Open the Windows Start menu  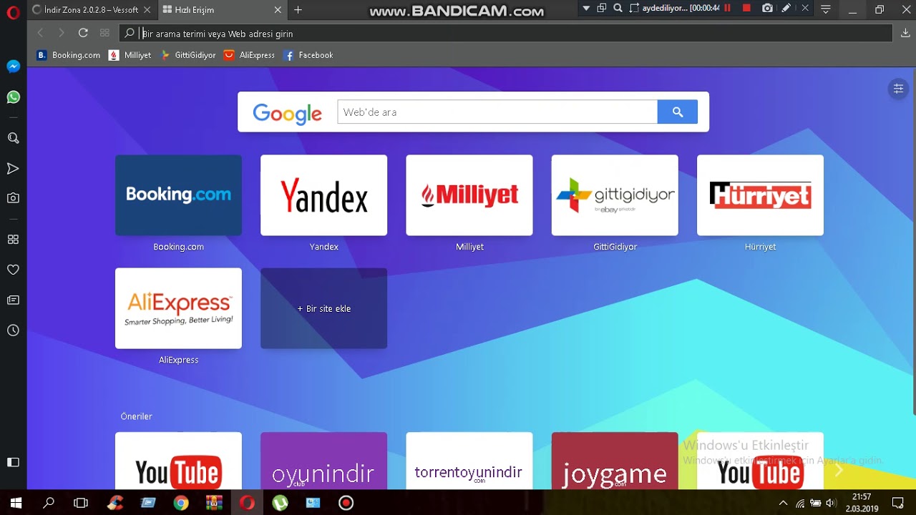point(16,503)
